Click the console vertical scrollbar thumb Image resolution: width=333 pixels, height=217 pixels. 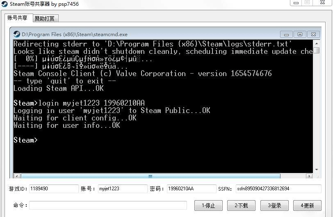pos(317,51)
